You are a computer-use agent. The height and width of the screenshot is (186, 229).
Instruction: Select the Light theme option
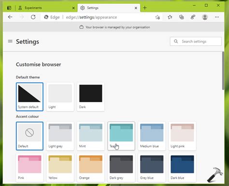(60, 97)
